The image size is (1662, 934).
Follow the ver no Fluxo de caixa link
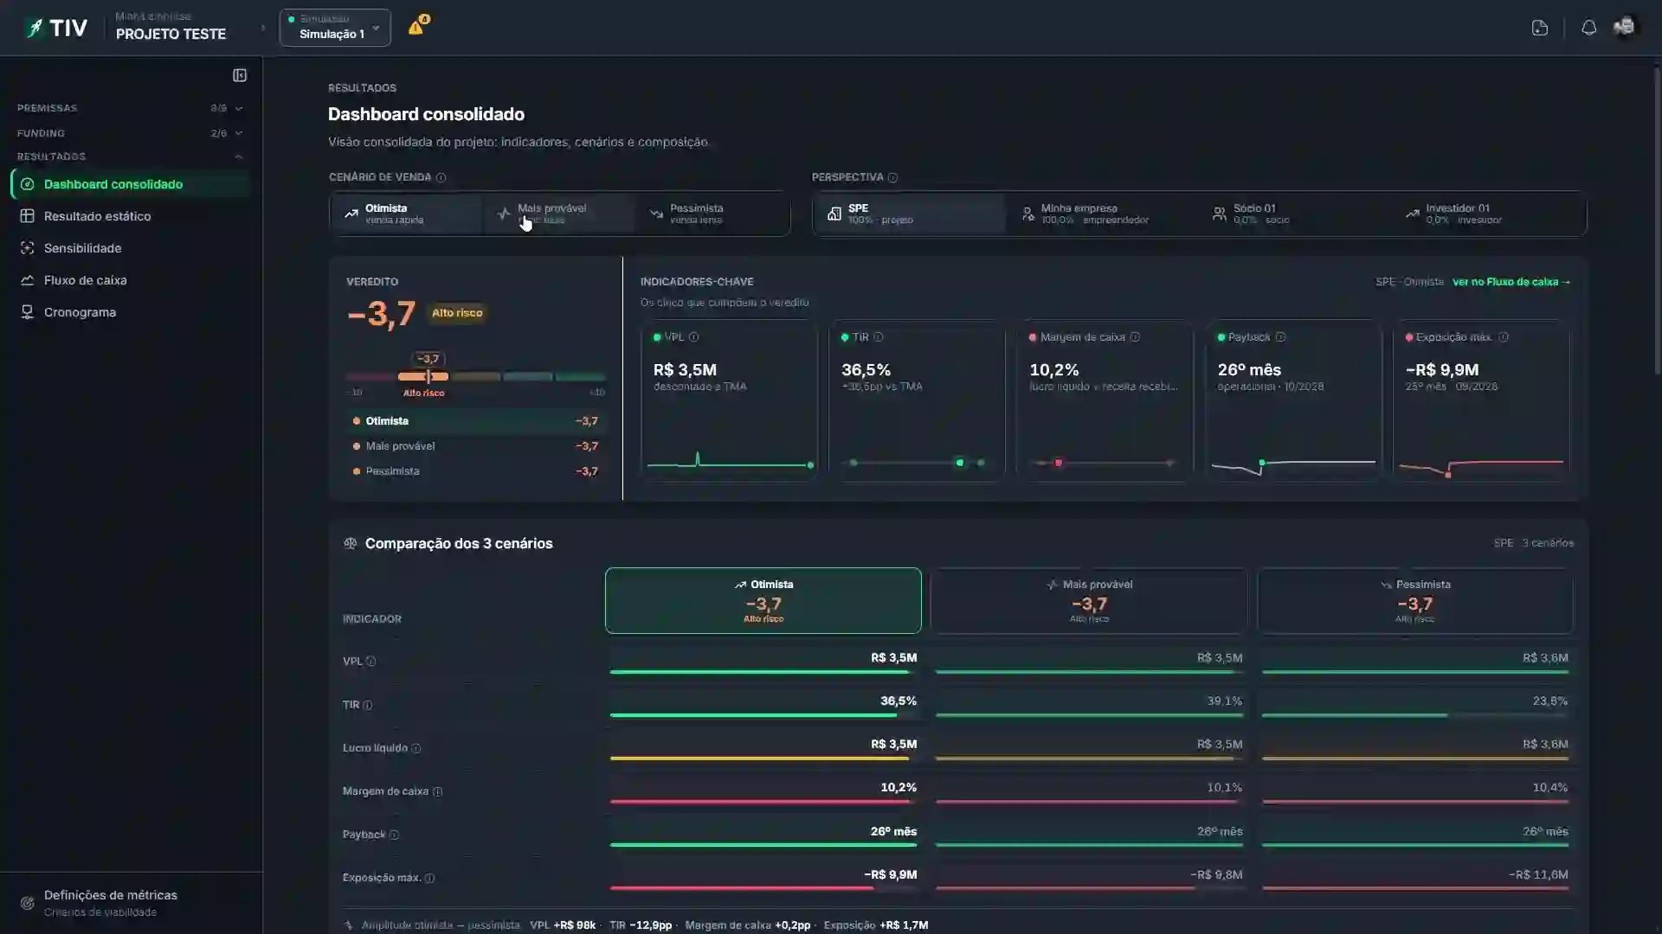click(x=1511, y=282)
